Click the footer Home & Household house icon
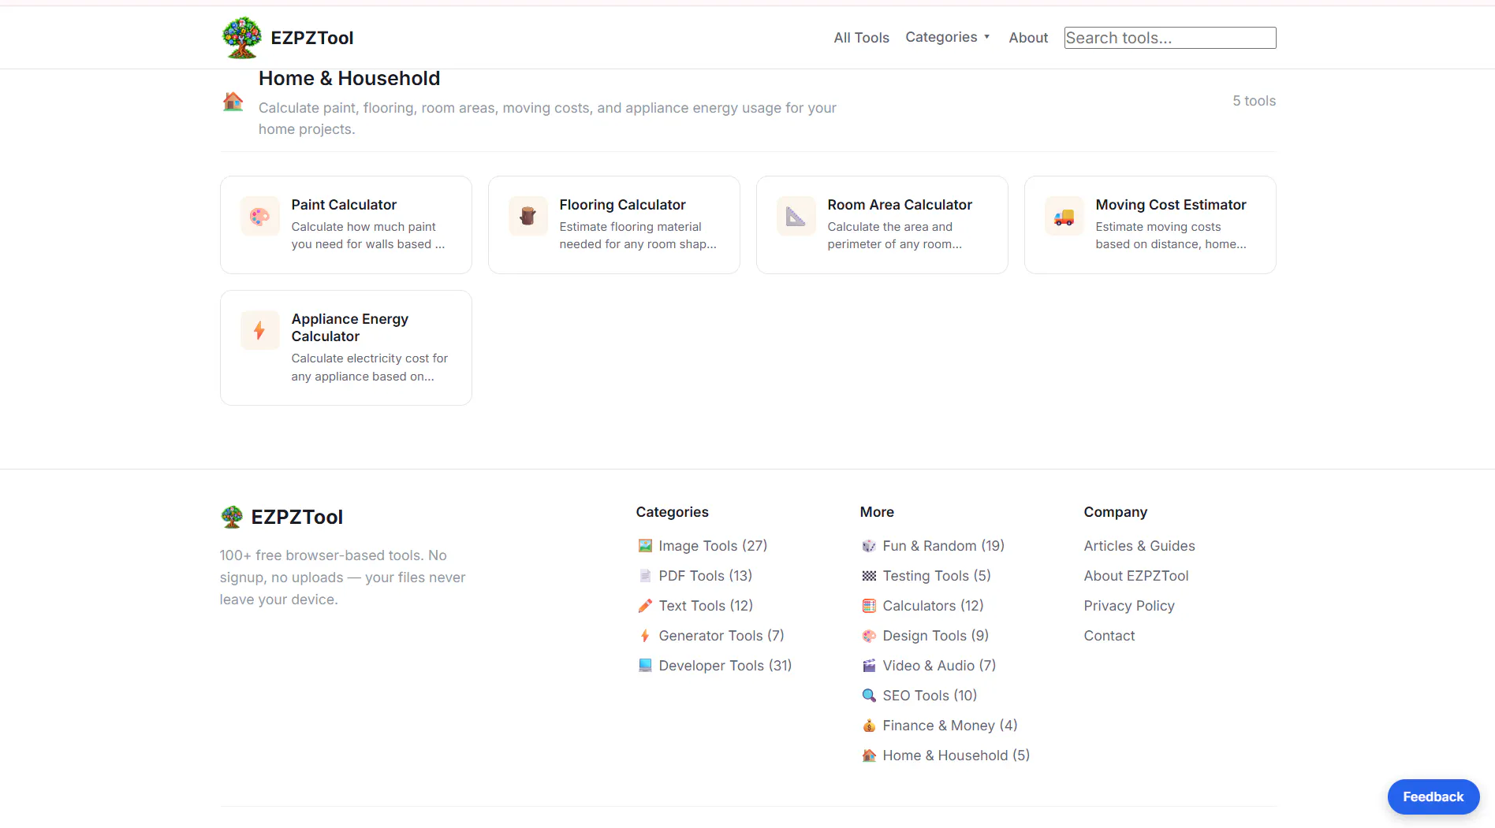The height and width of the screenshot is (828, 1495). coord(869,756)
